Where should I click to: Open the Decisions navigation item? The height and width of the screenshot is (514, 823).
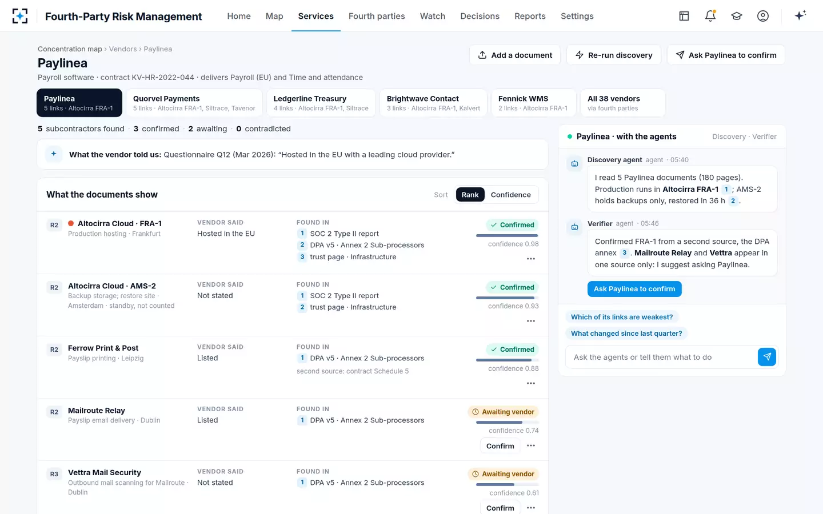click(x=480, y=16)
